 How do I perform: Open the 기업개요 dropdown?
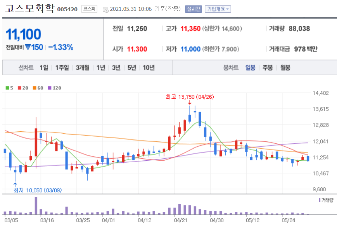[x=218, y=9]
